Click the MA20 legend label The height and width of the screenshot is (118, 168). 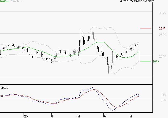[3, 1]
